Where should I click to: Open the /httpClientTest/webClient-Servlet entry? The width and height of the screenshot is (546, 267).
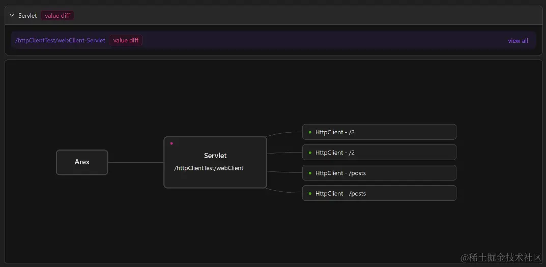pyautogui.click(x=60, y=40)
